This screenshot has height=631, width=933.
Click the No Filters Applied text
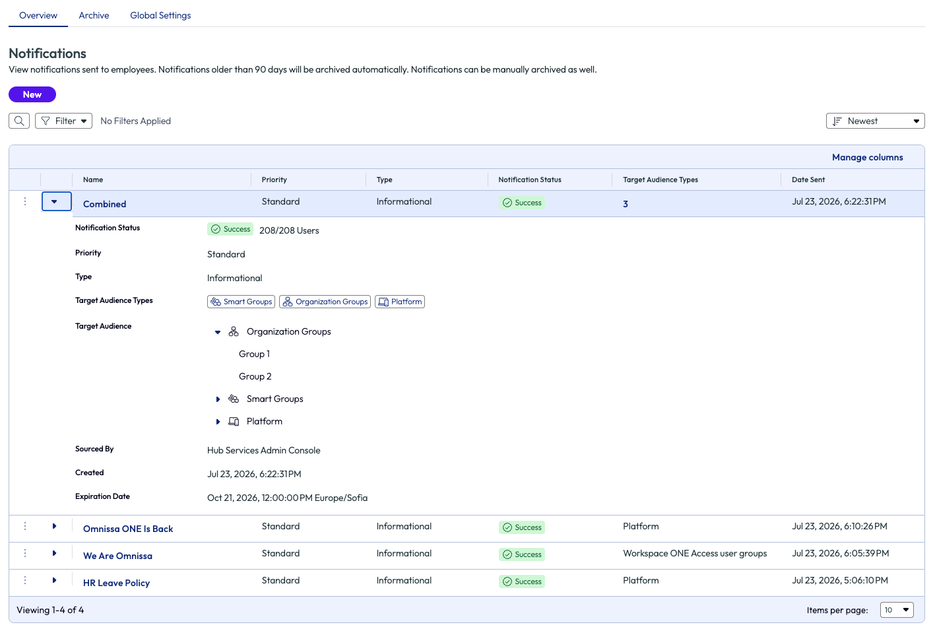point(135,121)
